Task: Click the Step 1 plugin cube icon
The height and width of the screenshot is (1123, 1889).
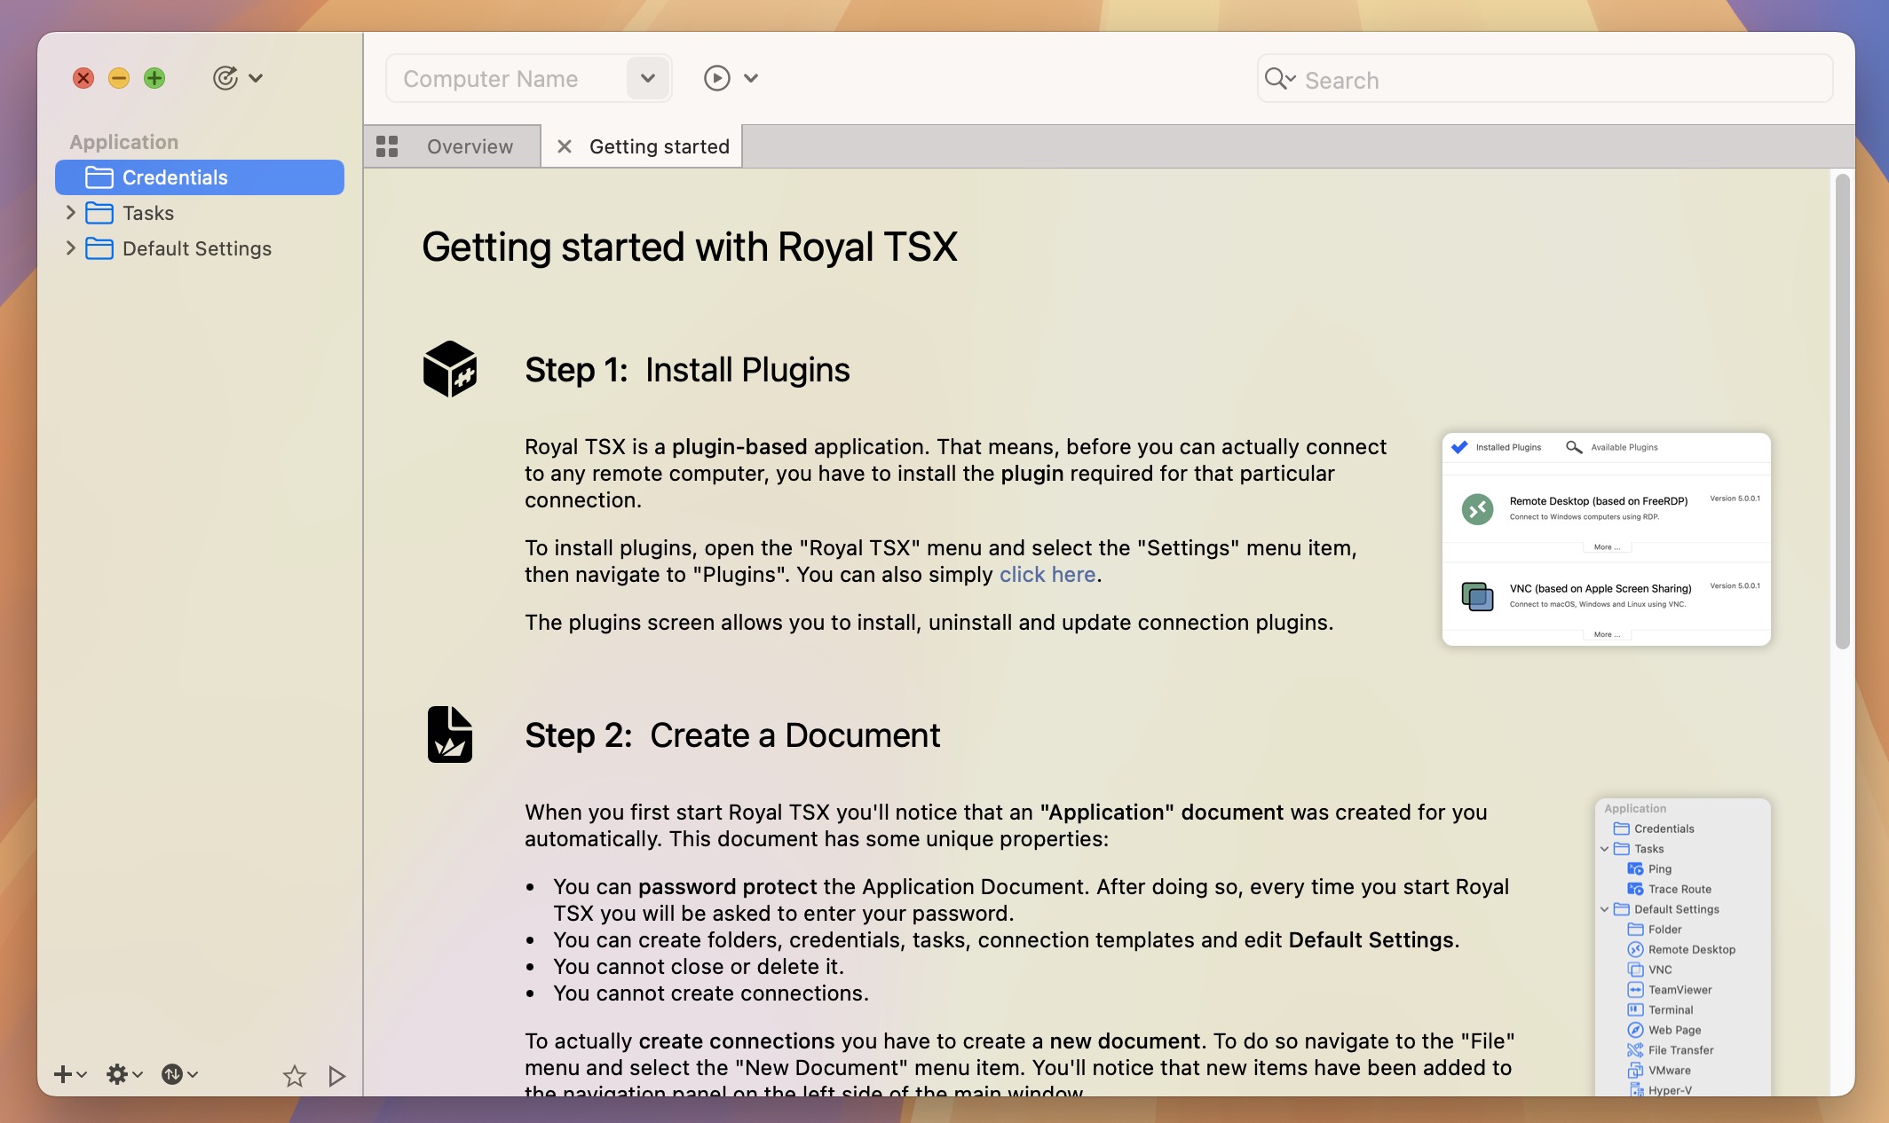Action: (x=450, y=369)
